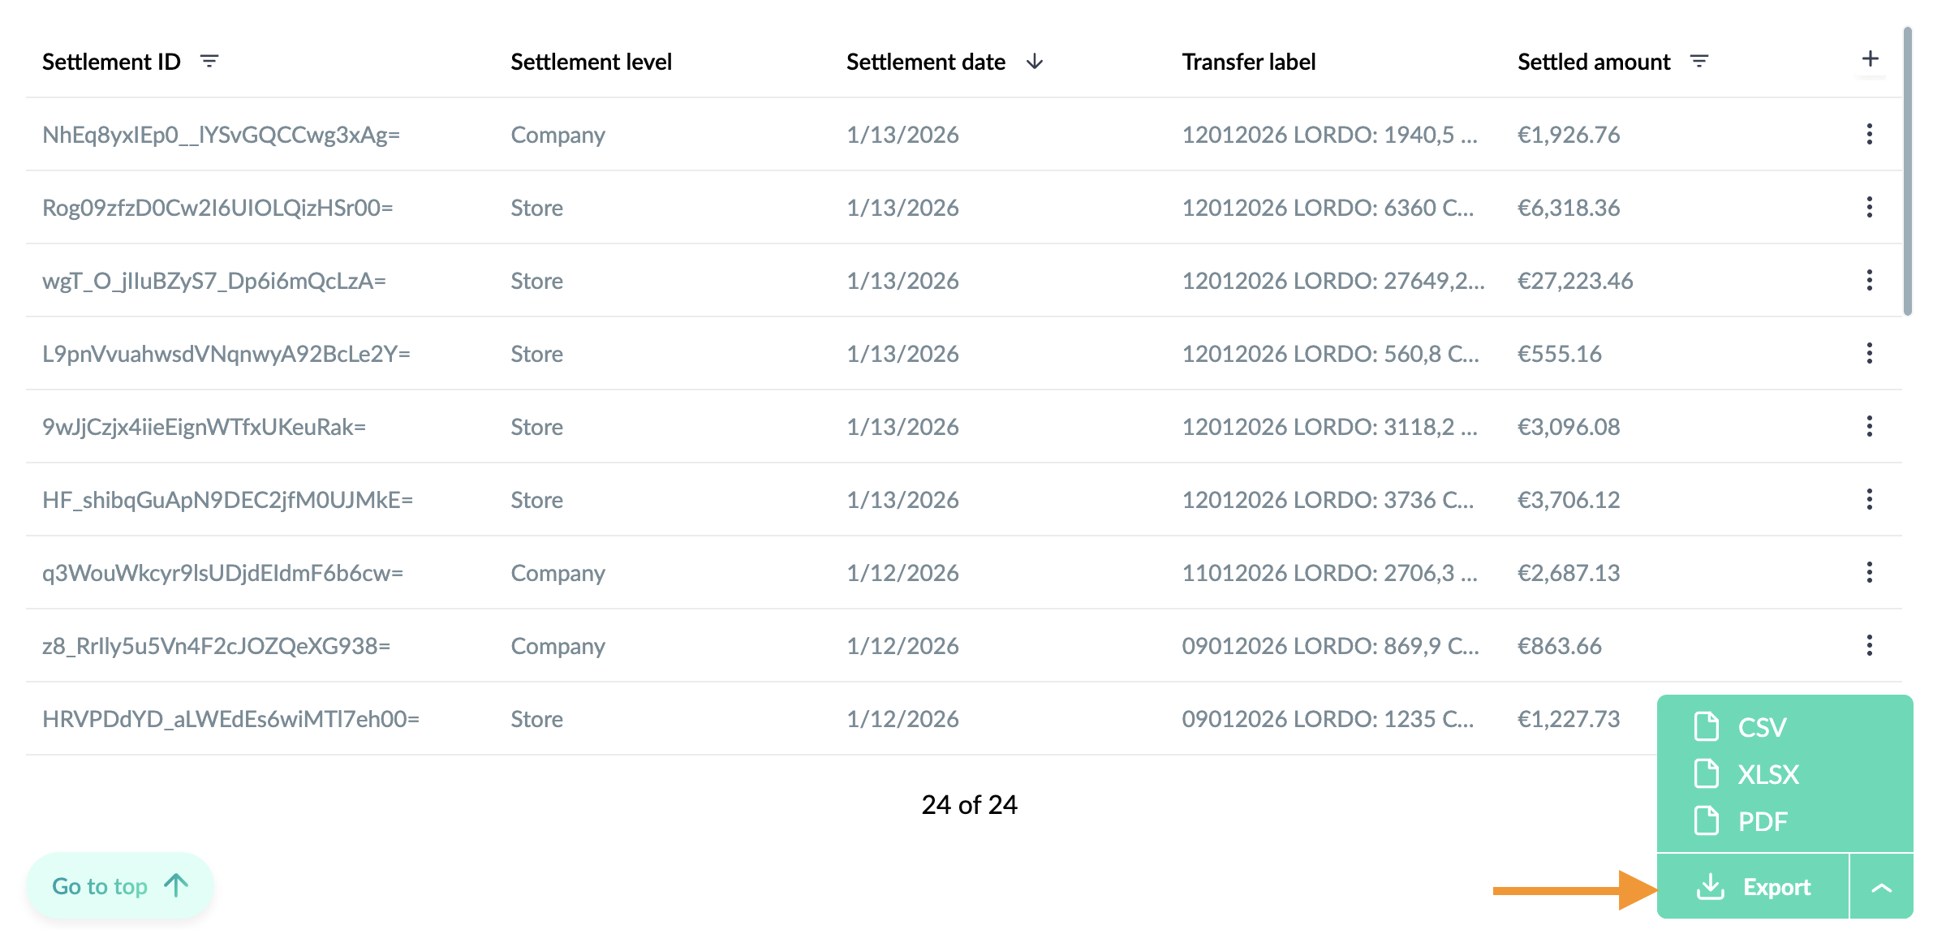
Task: Open three-dot menu for €3,096.08 row
Action: pos(1869,426)
